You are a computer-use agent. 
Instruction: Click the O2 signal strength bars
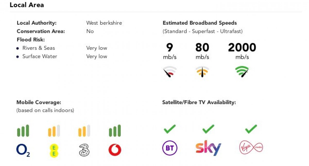tap(23, 131)
